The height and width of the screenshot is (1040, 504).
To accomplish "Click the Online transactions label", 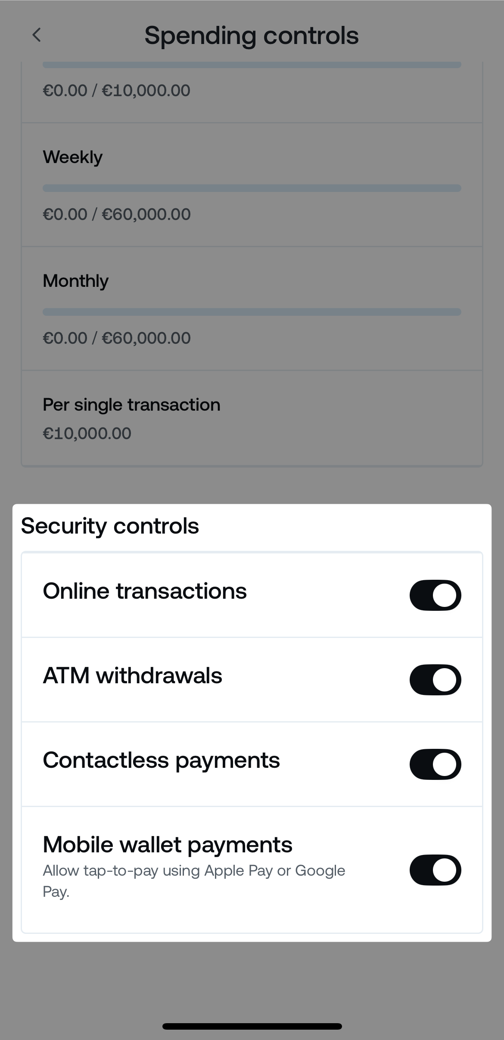I will click(x=145, y=591).
